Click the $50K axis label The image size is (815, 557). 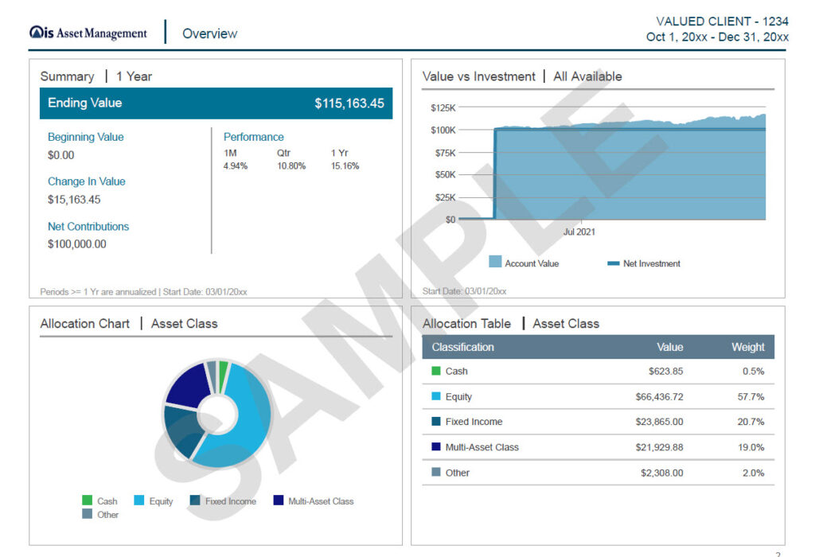point(445,174)
